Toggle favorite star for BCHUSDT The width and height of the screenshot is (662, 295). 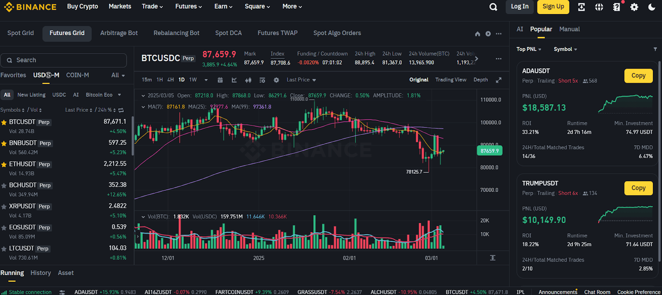pyautogui.click(x=4, y=186)
